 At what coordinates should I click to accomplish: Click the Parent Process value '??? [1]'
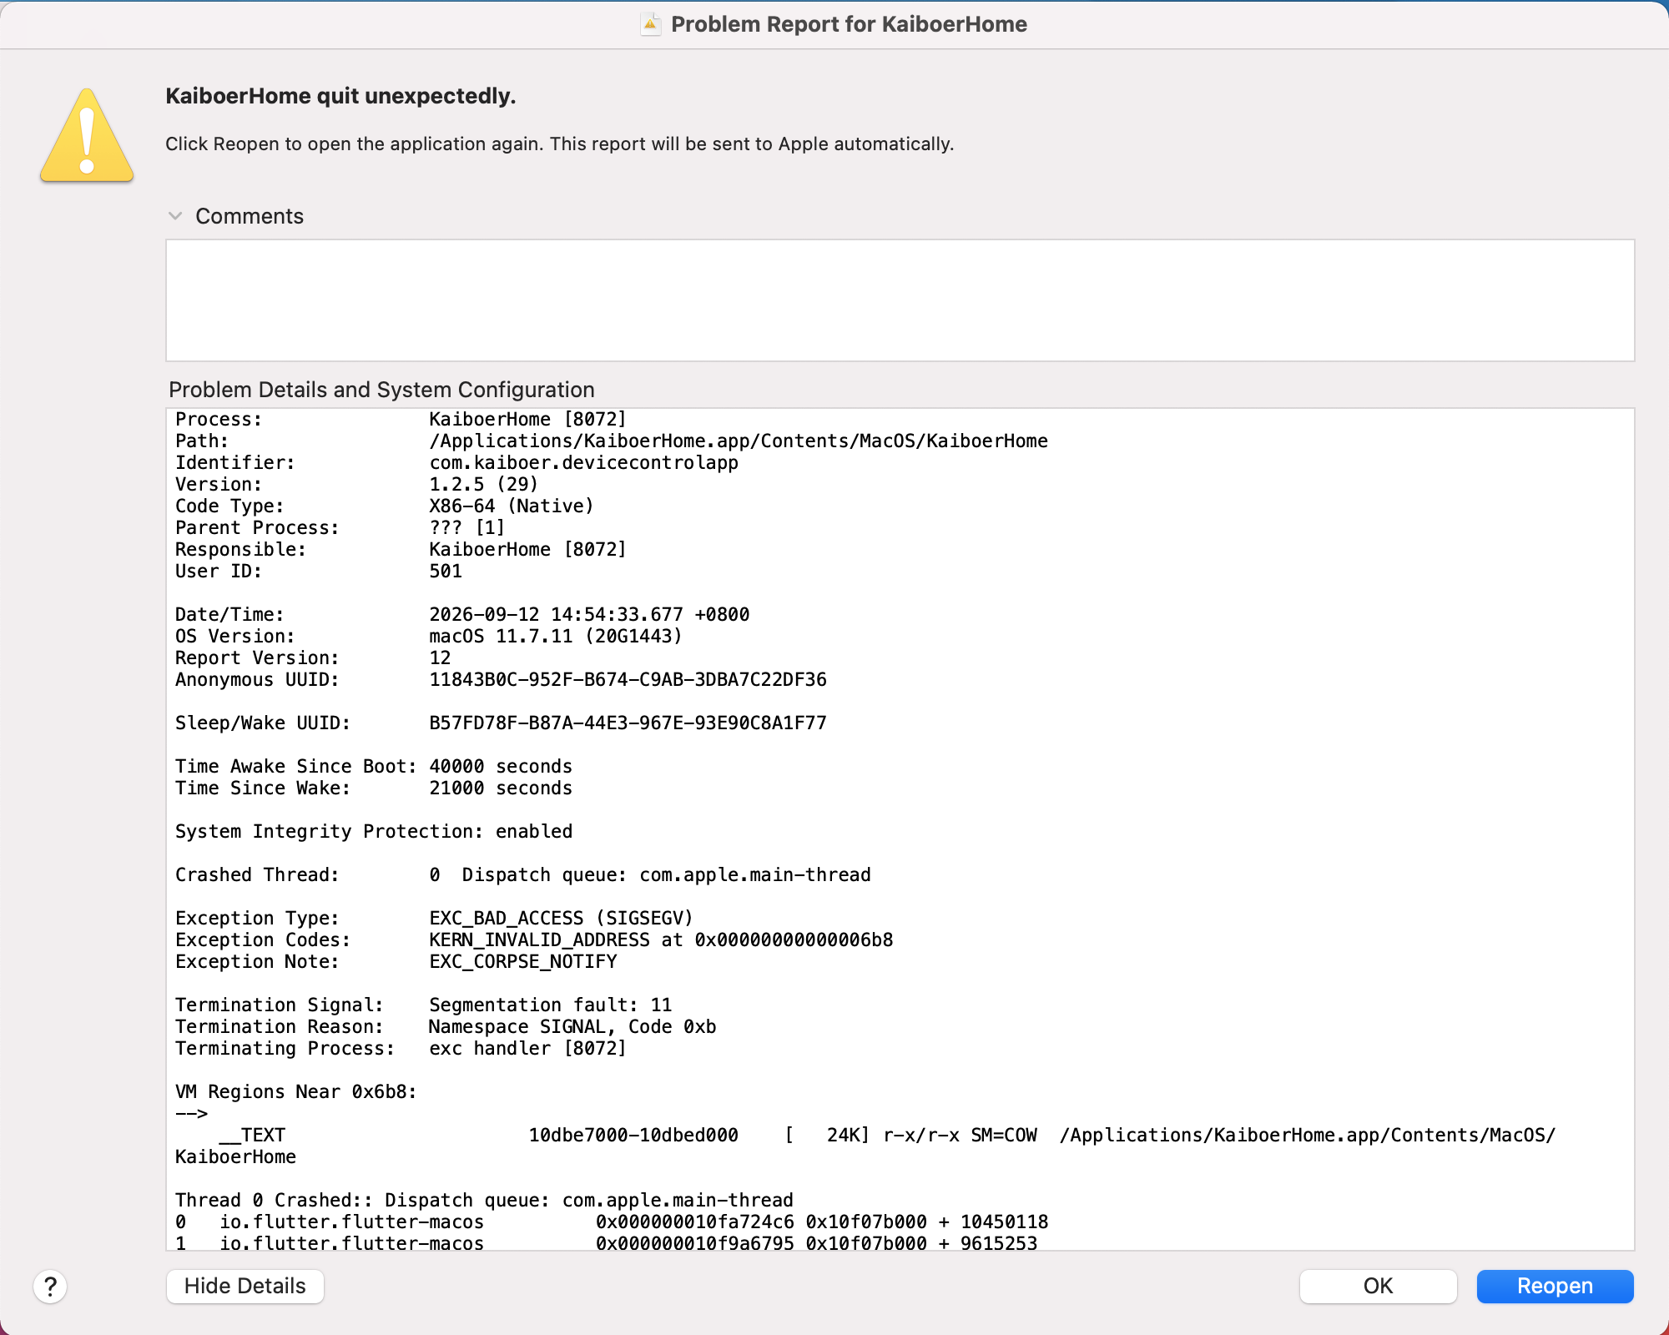coord(467,527)
